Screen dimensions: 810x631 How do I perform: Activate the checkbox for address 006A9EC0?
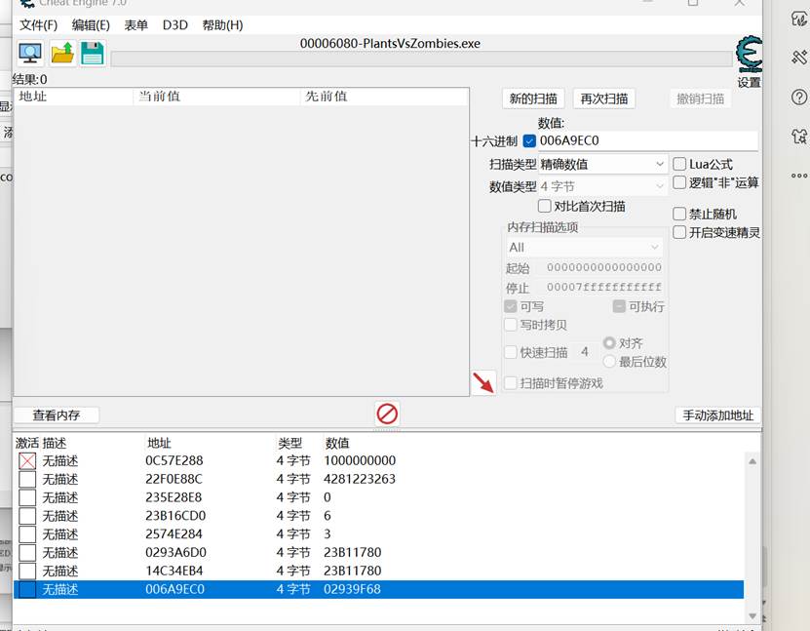click(27, 590)
